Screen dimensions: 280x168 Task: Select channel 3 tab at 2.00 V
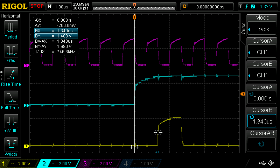pos(99,163)
